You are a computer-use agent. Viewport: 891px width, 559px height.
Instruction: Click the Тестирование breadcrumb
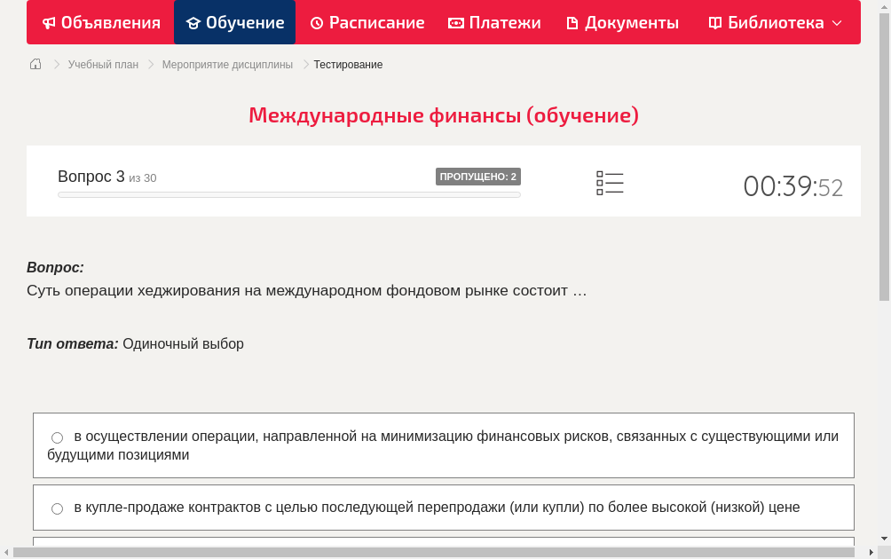tap(348, 65)
